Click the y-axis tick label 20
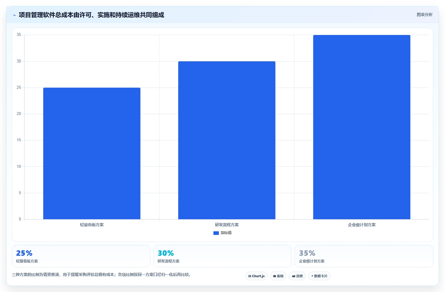The width and height of the screenshot is (445, 292). (19, 114)
